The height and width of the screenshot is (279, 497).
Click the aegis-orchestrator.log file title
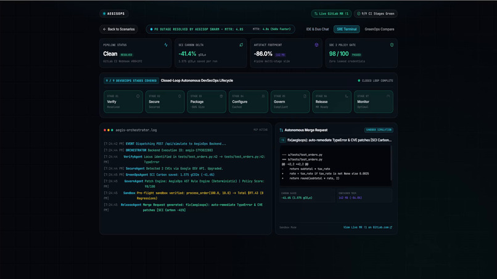coord(136,130)
